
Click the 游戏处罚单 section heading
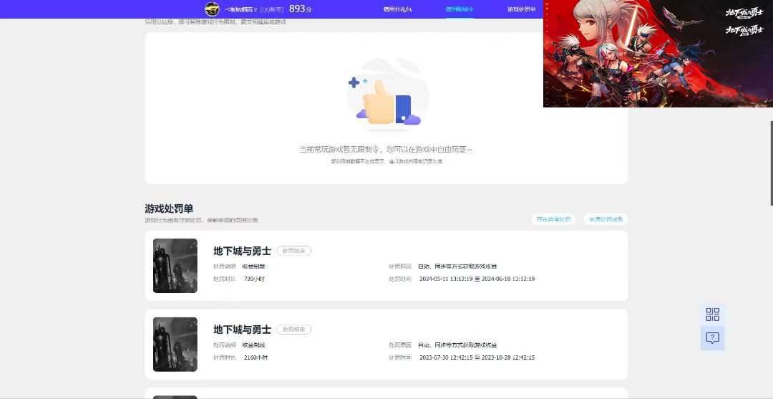[169, 208]
